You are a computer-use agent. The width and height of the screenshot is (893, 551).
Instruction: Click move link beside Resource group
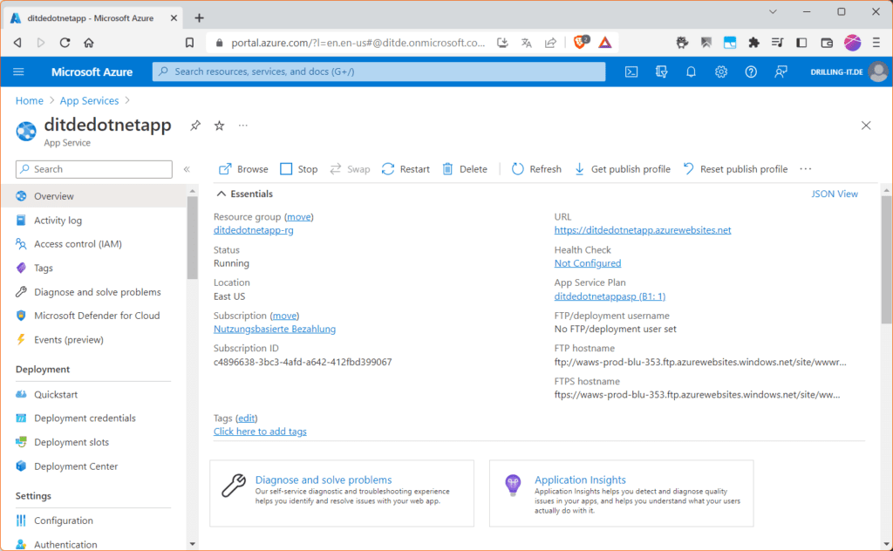[x=299, y=217]
